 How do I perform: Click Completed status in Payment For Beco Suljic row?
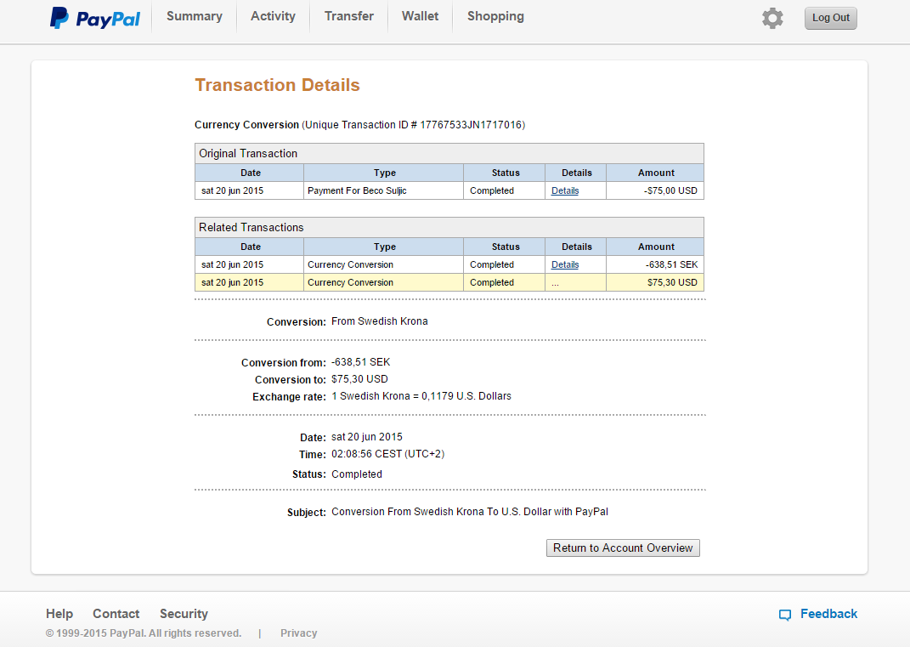pyautogui.click(x=492, y=190)
